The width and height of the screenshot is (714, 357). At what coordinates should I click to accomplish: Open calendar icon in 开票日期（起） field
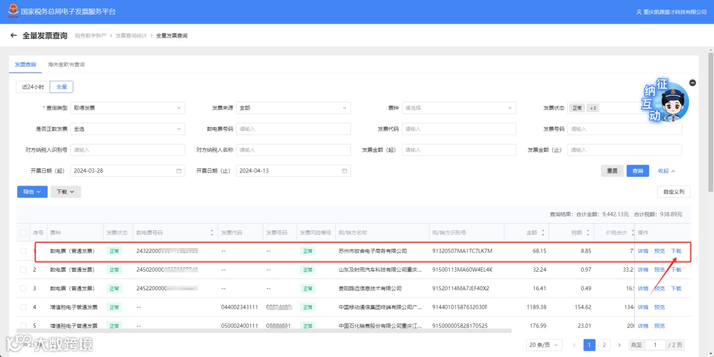(x=178, y=171)
